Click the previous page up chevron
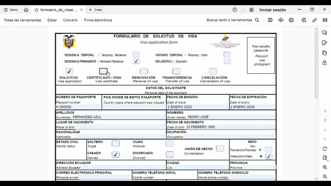 325,130
